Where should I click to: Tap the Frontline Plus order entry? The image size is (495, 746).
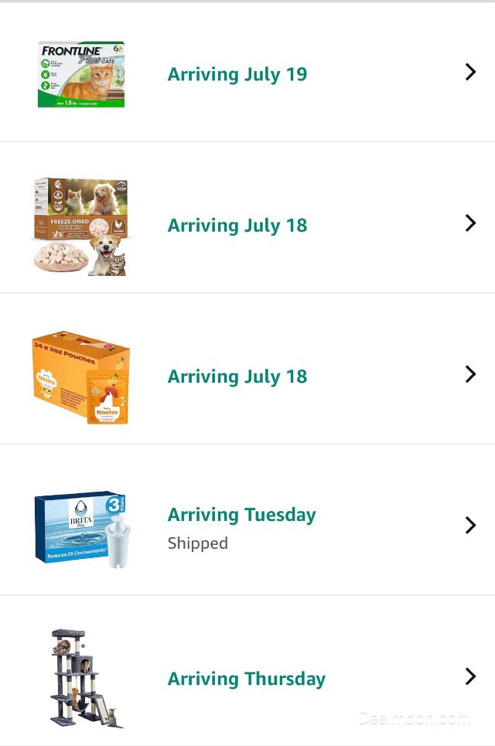click(247, 71)
